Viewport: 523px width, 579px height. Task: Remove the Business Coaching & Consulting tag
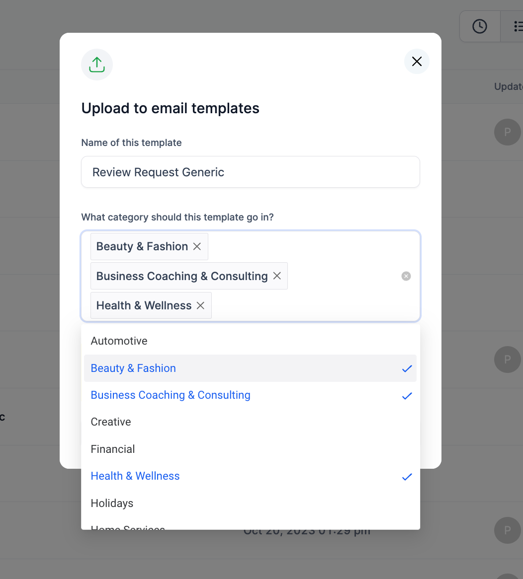(277, 276)
